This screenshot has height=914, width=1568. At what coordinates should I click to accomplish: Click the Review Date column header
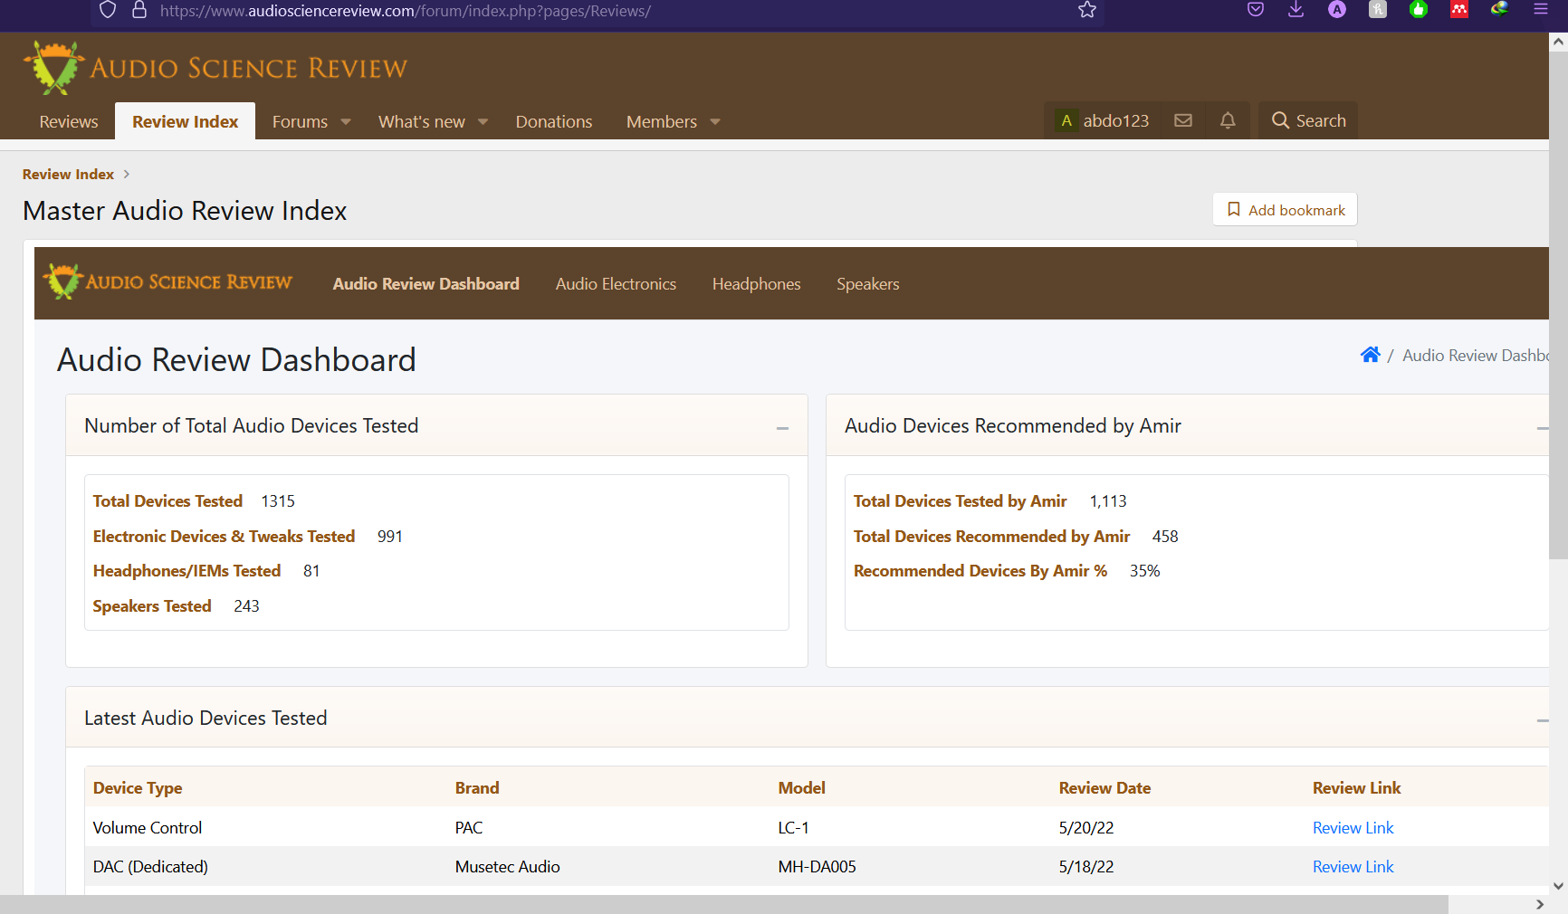click(1104, 787)
